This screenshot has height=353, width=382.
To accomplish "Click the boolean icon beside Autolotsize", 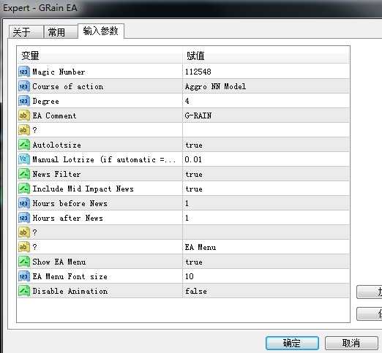I will pos(24,145).
